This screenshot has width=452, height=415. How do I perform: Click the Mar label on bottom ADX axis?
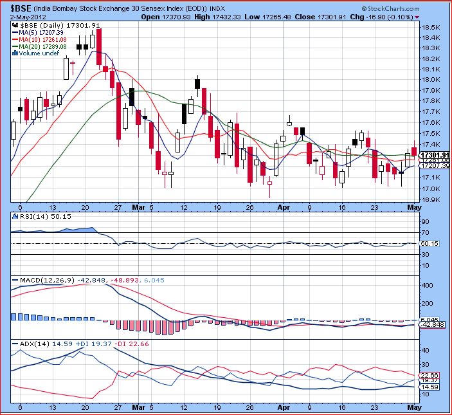(138, 407)
